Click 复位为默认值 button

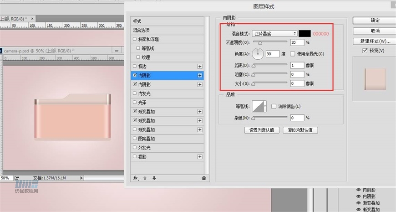click(300, 130)
